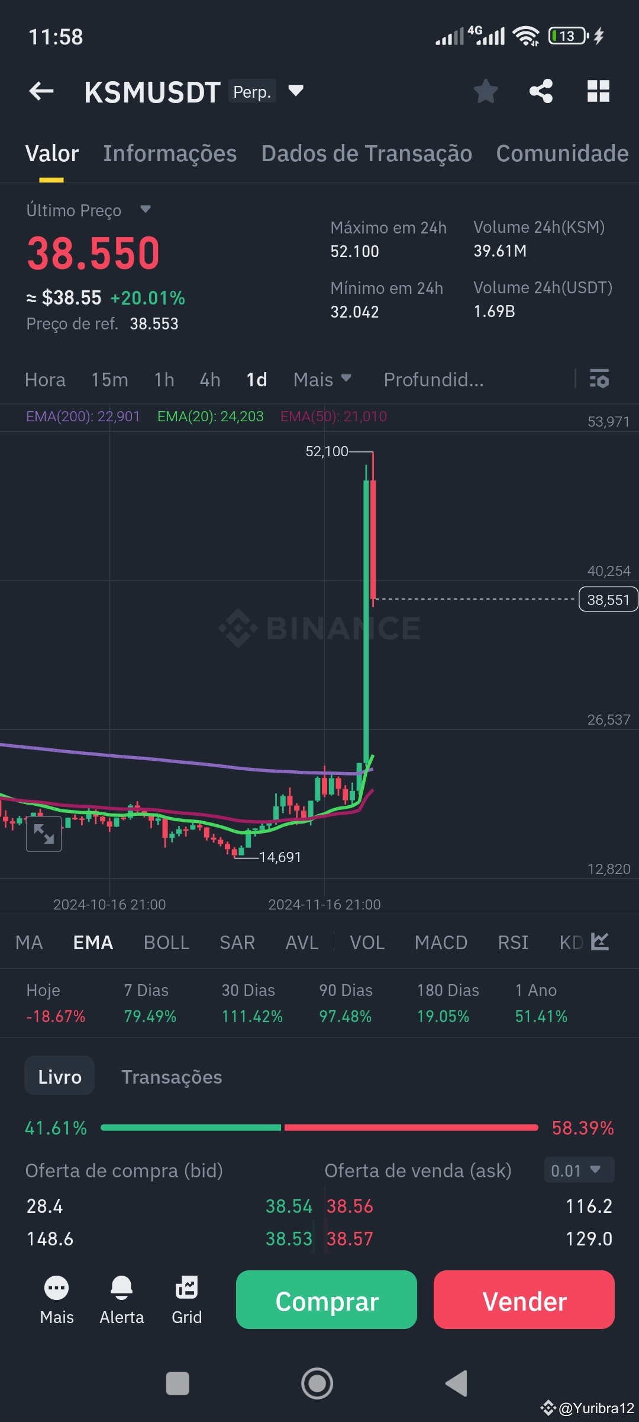The image size is (639, 1422).
Task: Tap Android recent apps square button
Action: 177,1383
